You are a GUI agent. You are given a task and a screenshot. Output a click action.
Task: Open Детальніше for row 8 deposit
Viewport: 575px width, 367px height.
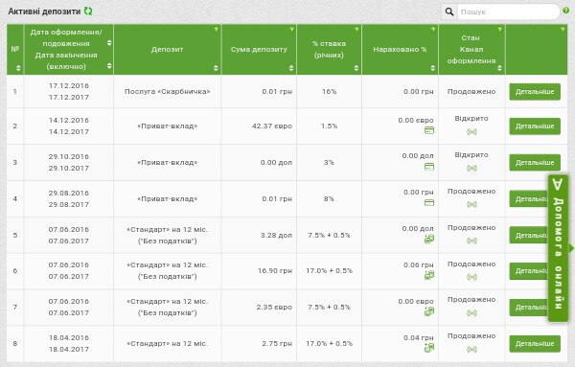pyautogui.click(x=535, y=344)
